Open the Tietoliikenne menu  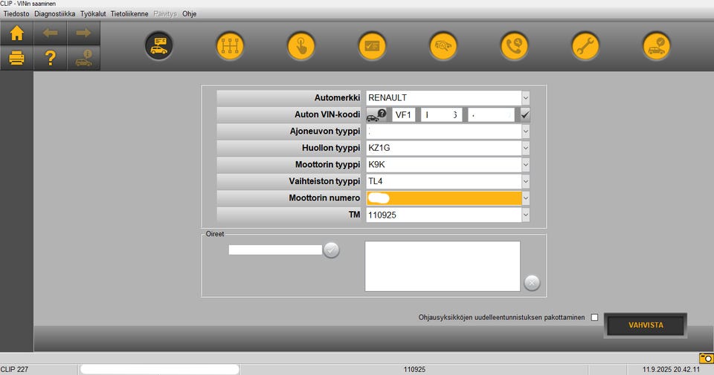click(x=129, y=13)
